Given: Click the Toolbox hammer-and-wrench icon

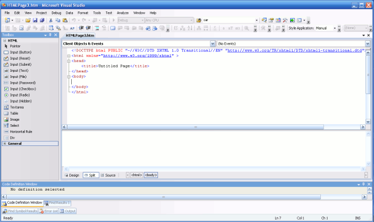Looking at the screenshot, I should click(285, 21).
